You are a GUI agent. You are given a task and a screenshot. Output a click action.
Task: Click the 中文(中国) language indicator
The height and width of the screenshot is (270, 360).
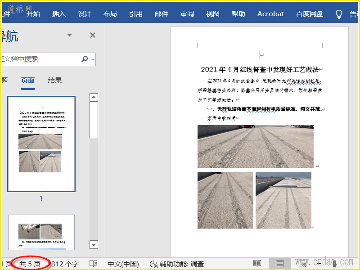pyautogui.click(x=123, y=264)
